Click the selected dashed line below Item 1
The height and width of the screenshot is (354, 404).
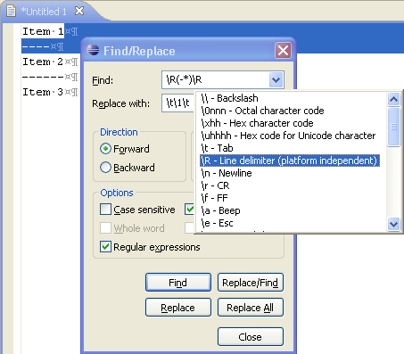36,46
